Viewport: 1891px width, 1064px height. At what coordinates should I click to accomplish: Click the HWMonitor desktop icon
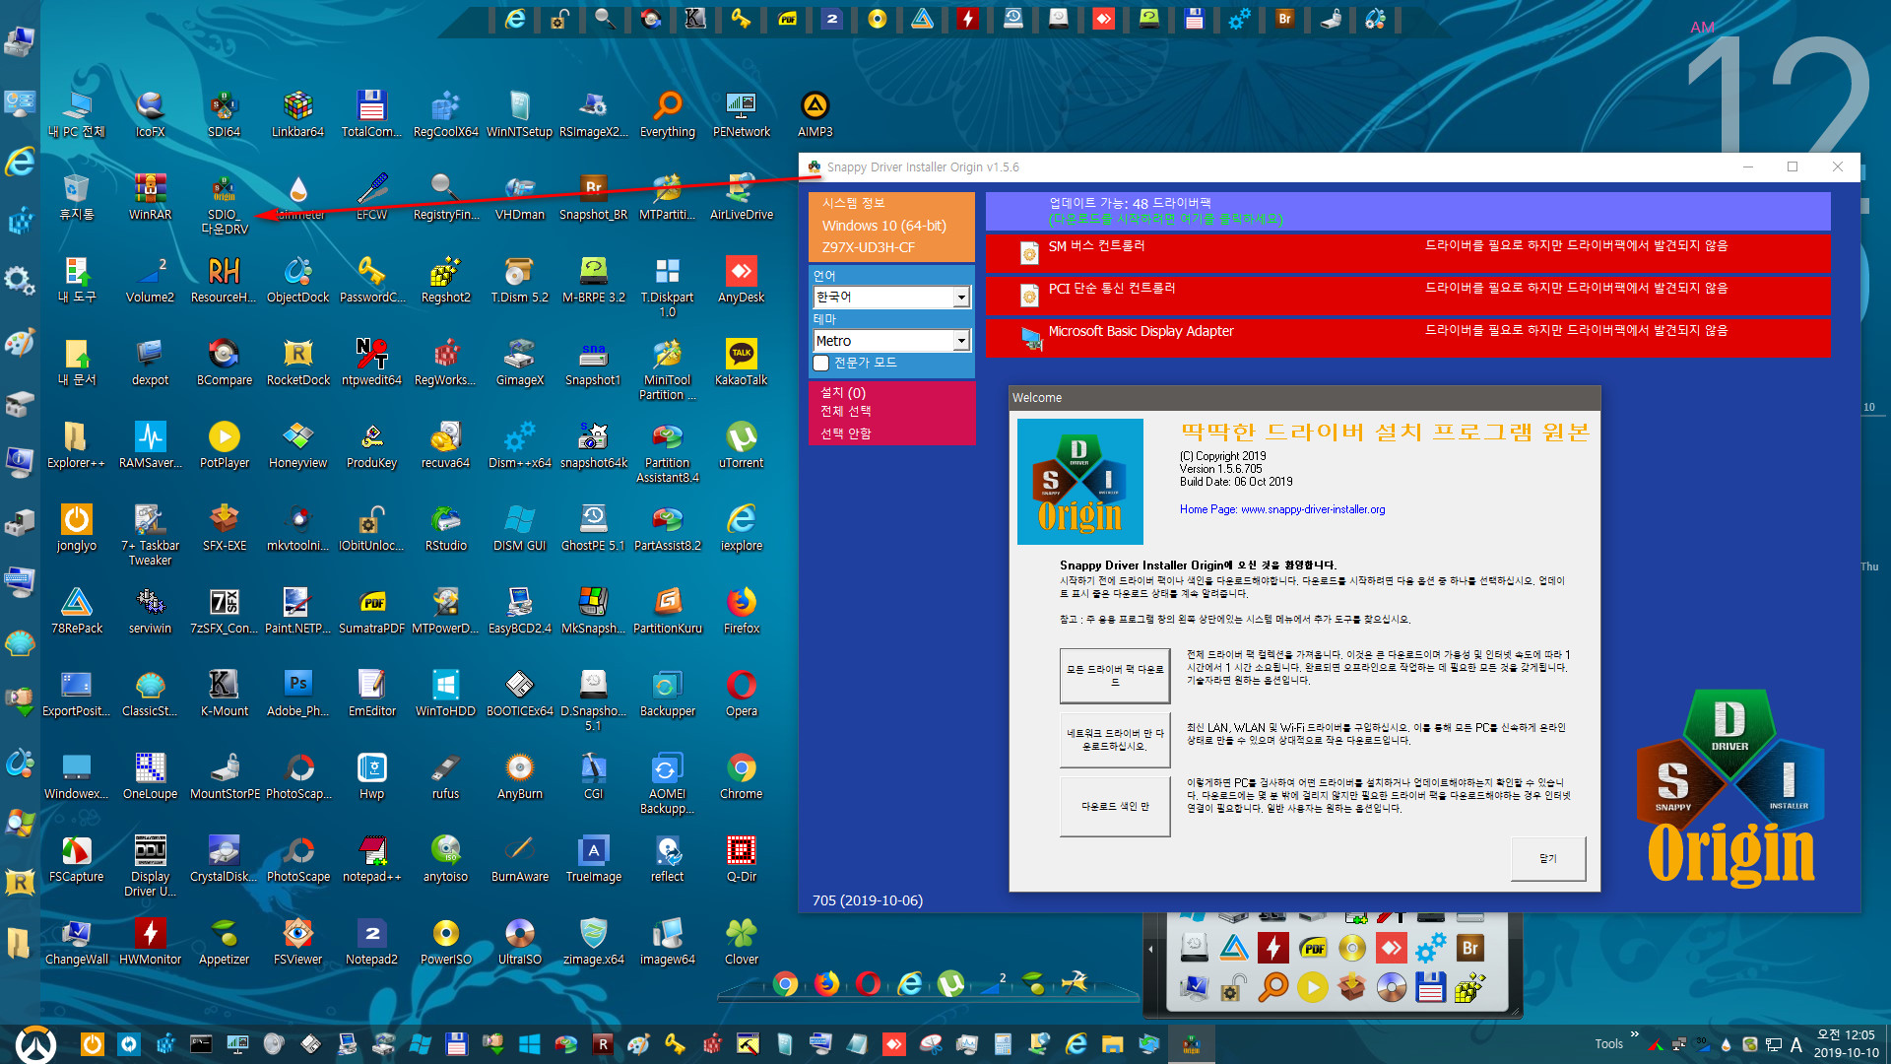[150, 942]
